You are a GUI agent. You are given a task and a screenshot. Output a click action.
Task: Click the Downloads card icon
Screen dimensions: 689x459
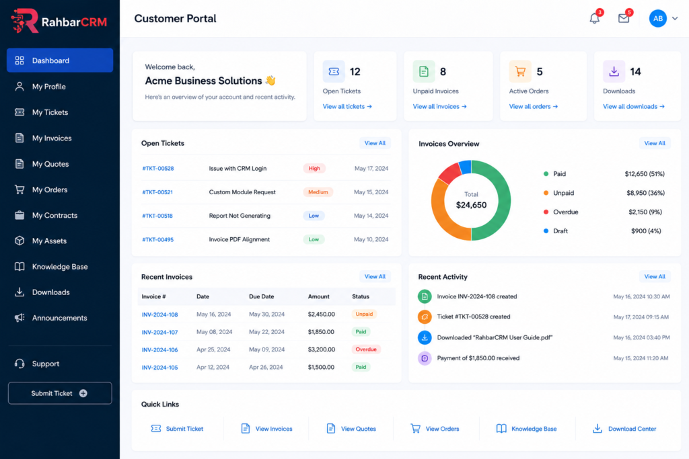pos(614,71)
